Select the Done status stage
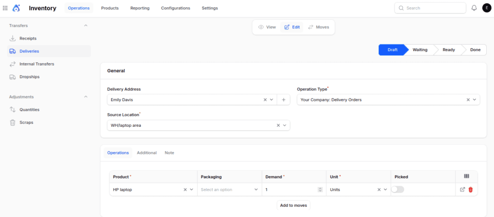Image resolution: width=494 pixels, height=217 pixels. coord(475,50)
